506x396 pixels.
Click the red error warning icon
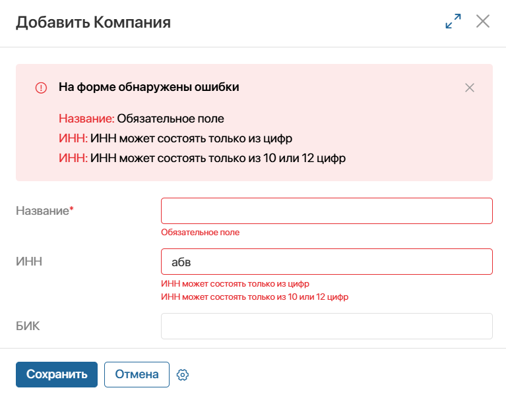point(41,88)
